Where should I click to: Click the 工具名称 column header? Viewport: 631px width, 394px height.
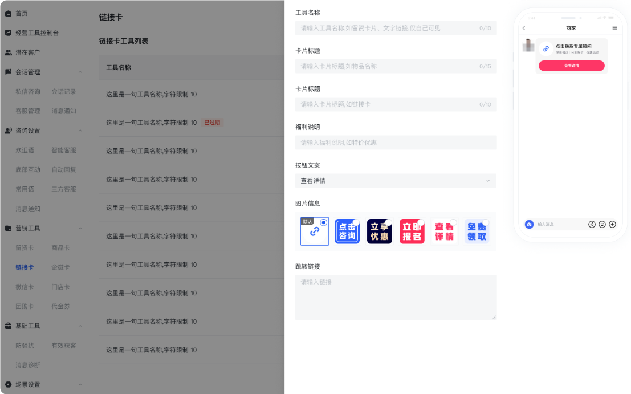click(x=119, y=68)
